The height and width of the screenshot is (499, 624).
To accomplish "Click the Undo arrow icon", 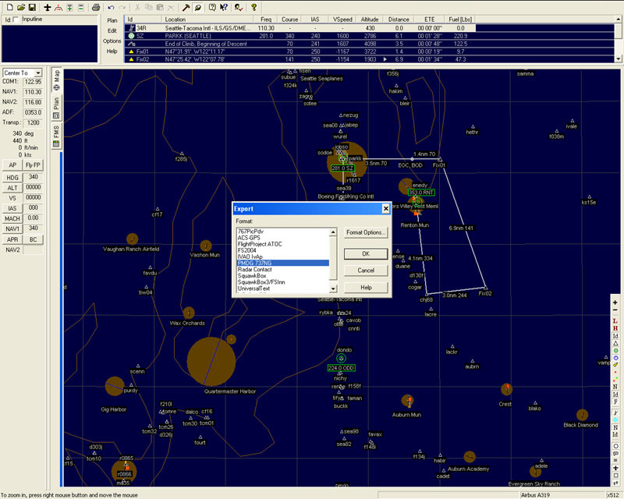I will click(x=111, y=6).
